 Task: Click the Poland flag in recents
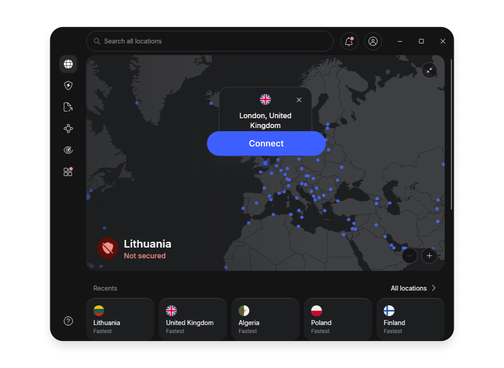(317, 311)
